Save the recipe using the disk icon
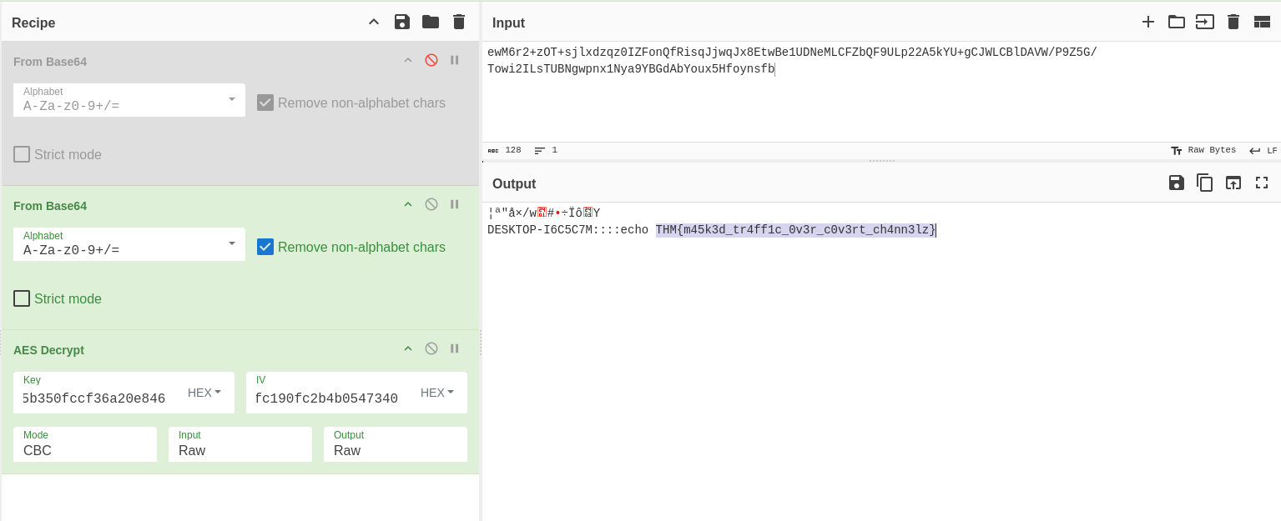1281x521 pixels. 402,22
